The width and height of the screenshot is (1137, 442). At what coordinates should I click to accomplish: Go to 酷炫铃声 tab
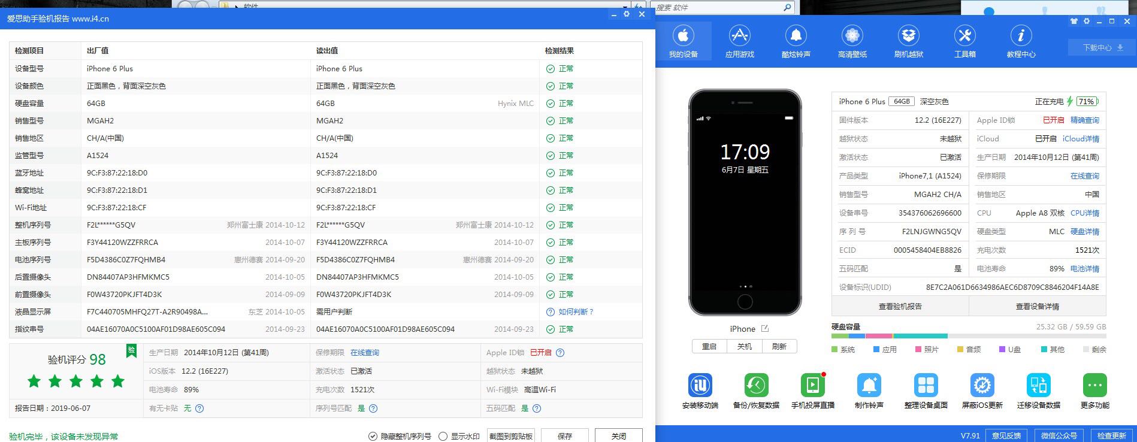(796, 41)
